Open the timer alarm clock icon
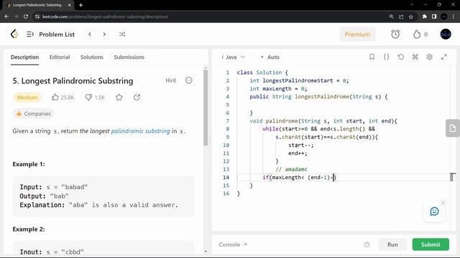 coord(395,34)
